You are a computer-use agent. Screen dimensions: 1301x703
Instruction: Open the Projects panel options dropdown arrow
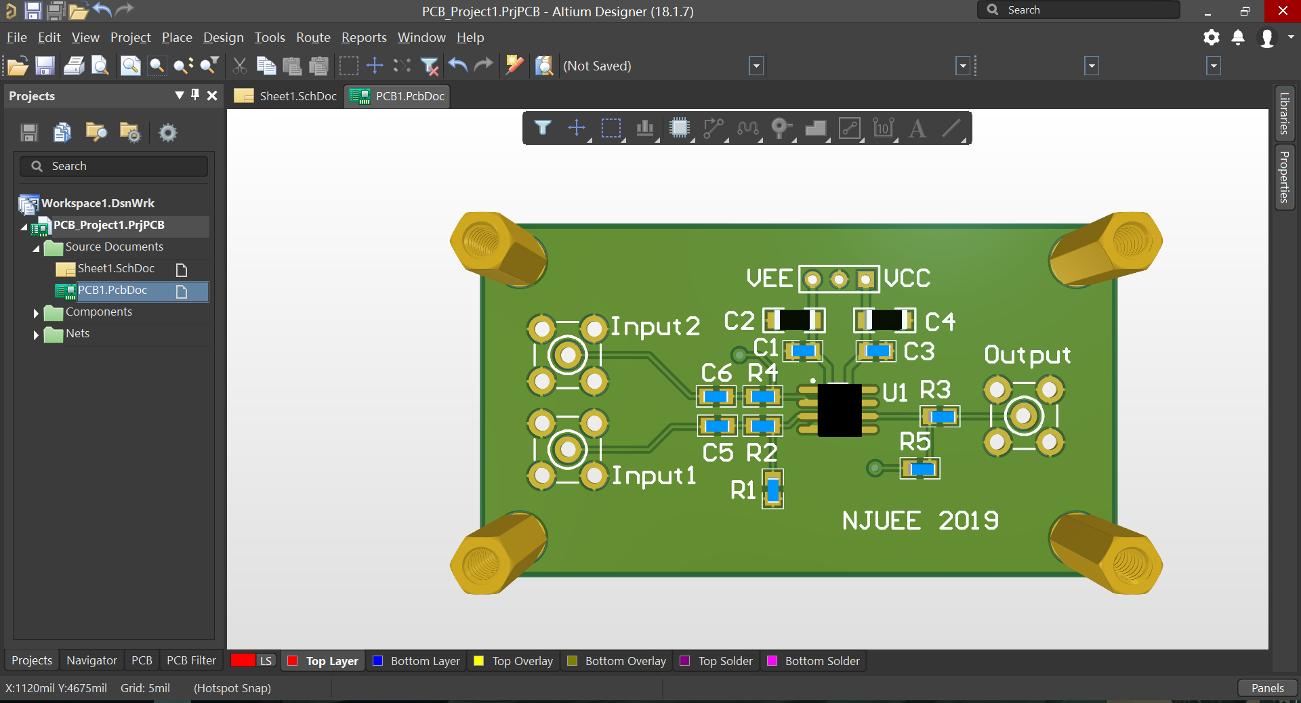179,95
